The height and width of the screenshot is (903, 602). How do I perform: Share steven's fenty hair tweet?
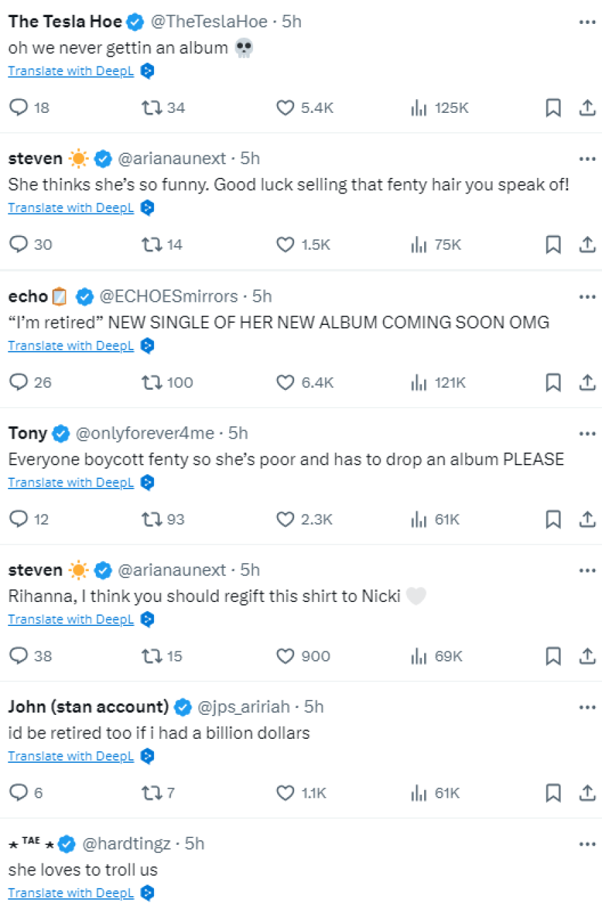pos(587,245)
